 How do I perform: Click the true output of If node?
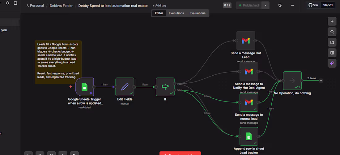(x=175, y=84)
